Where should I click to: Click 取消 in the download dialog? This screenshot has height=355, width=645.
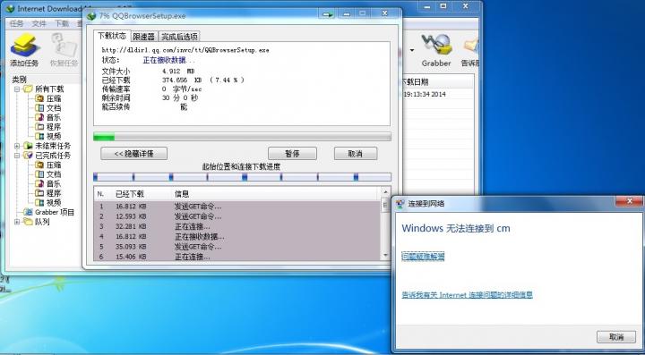(356, 154)
